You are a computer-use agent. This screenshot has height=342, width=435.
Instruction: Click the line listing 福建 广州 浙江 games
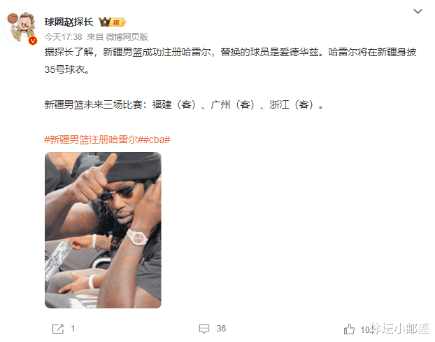pos(184,105)
